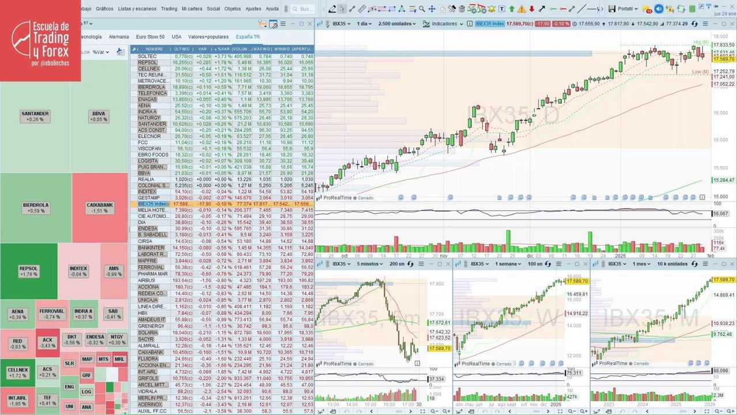The width and height of the screenshot is (737, 415).
Task: Click the REPSOL heatmap tile
Action: (29, 271)
